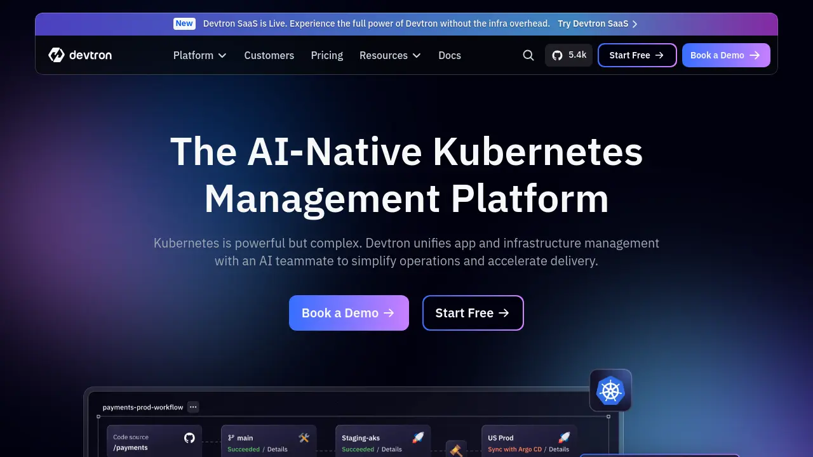Image resolution: width=813 pixels, height=457 pixels.
Task: Click the hero Start Free button
Action: pyautogui.click(x=473, y=313)
